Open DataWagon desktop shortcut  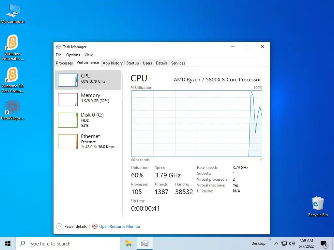[x=13, y=110]
